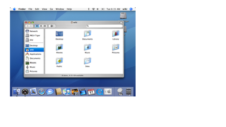Viewport: 226px width, 127px height.
Task: Open iMovie clapperboard in the Dock
Action: (x=83, y=92)
